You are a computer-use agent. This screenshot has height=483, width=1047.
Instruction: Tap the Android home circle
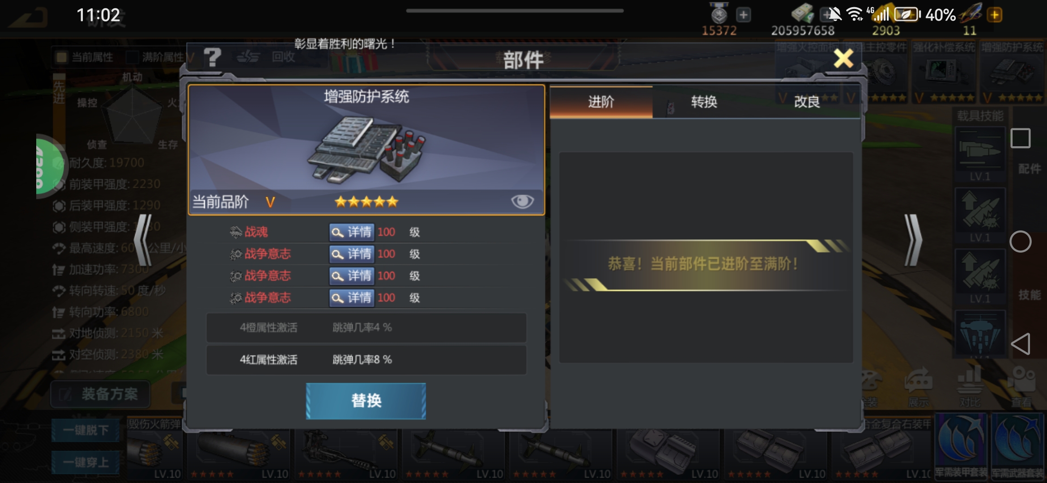1020,242
